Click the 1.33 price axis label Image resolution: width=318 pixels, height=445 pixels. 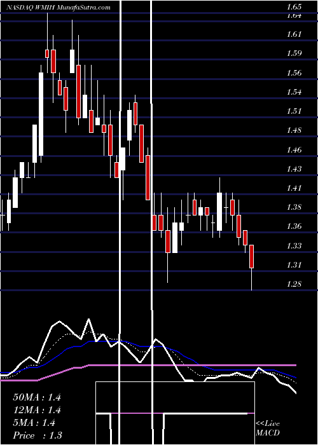pyautogui.click(x=294, y=245)
